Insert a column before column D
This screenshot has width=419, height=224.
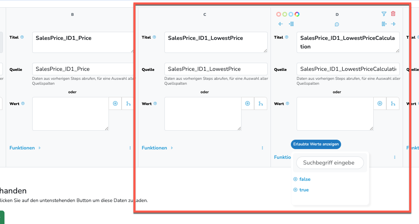291,24
